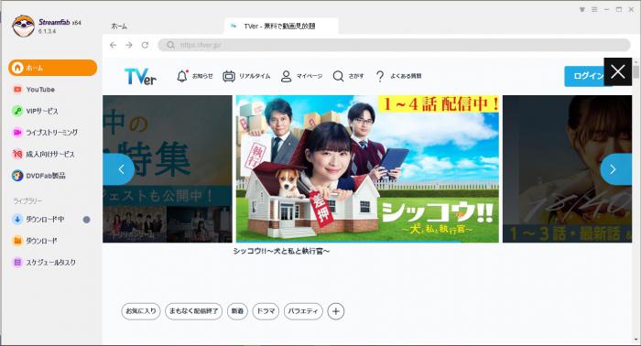The width and height of the screenshot is (641, 346).
Task: Go back with the browser back arrow
Action: (x=114, y=45)
